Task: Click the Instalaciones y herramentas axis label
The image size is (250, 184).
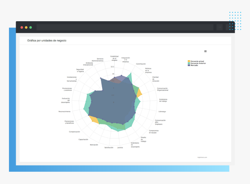Action: tap(72, 79)
